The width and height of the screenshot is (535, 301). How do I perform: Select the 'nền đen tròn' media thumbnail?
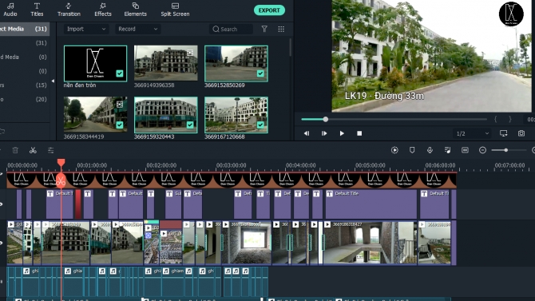(95, 64)
